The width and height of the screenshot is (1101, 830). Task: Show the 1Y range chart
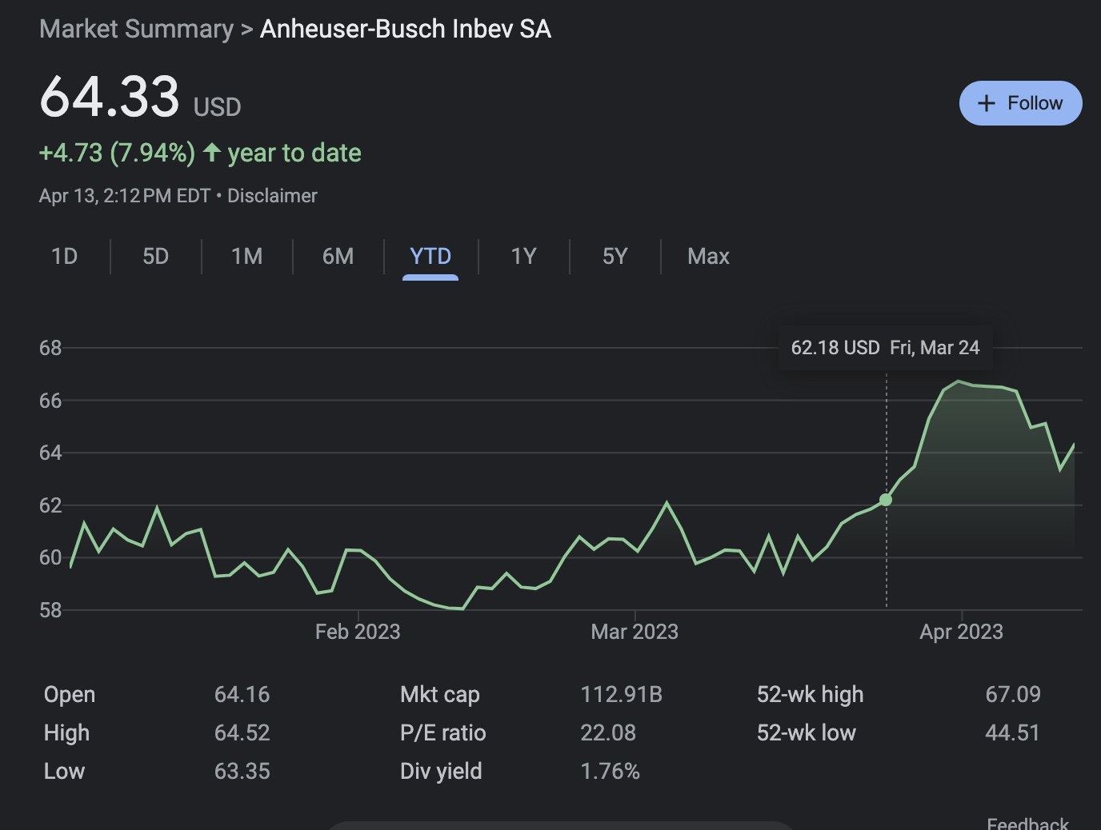pos(523,256)
